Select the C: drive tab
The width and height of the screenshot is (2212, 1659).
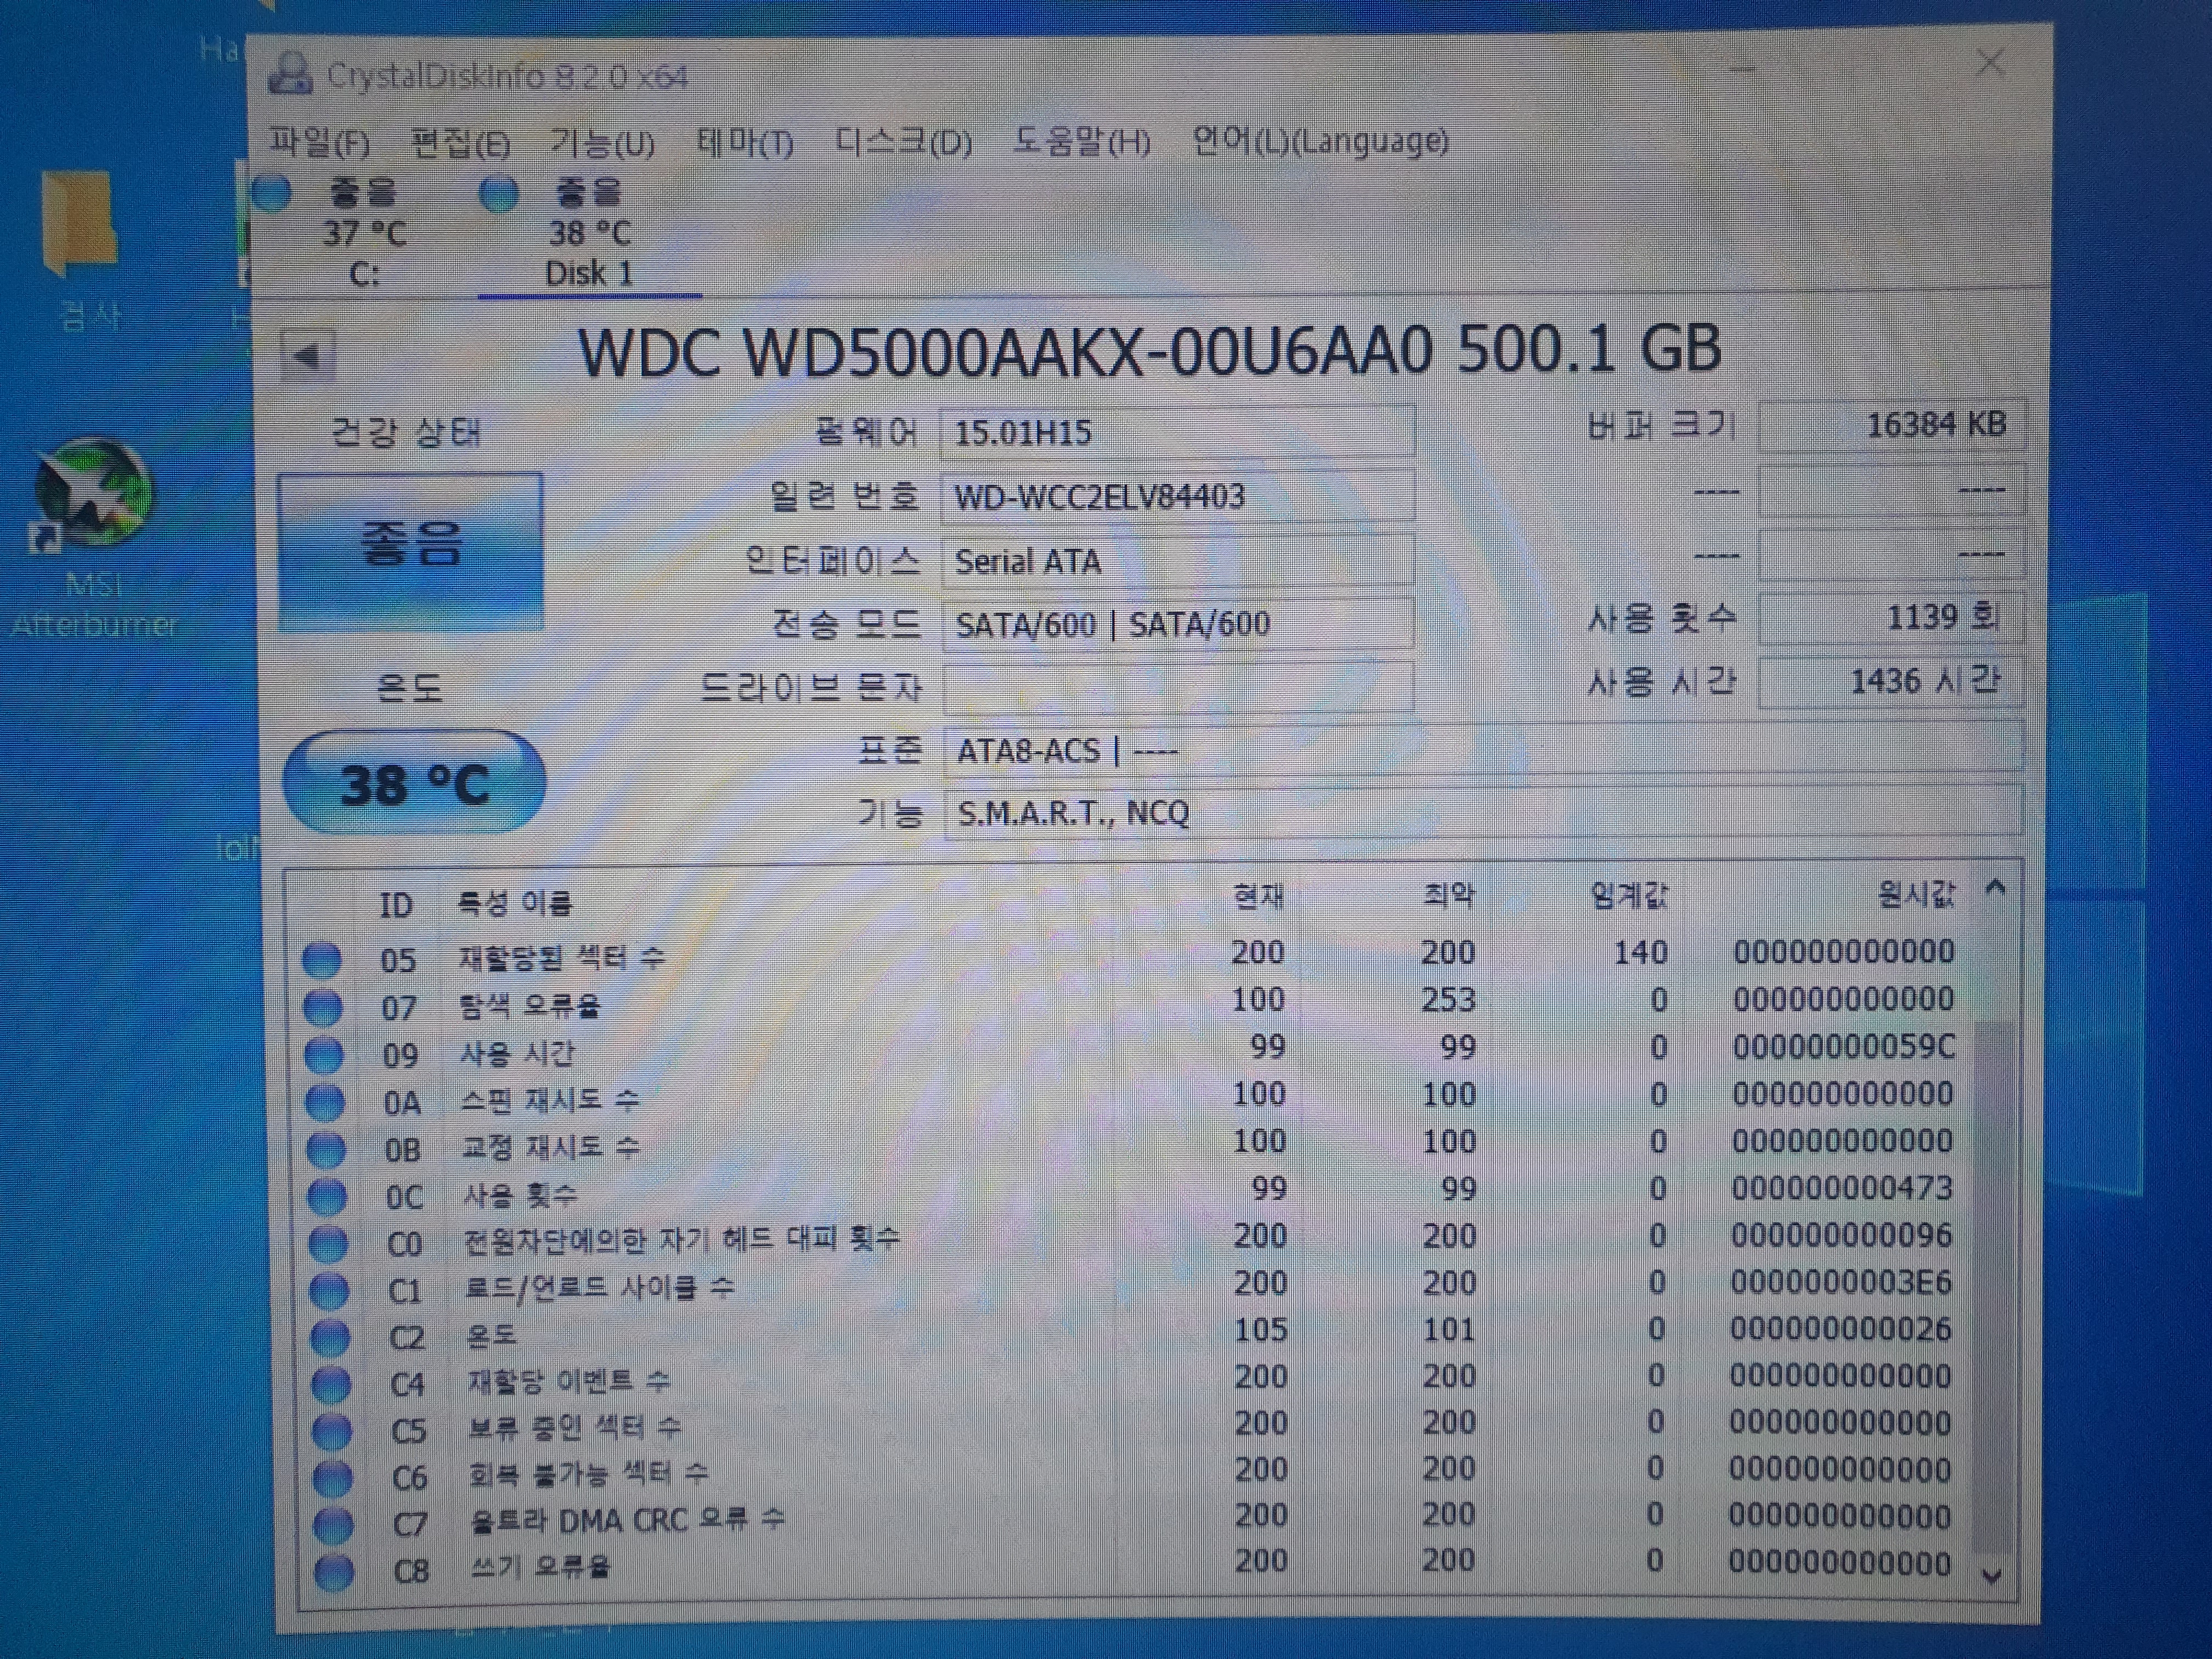[x=364, y=233]
